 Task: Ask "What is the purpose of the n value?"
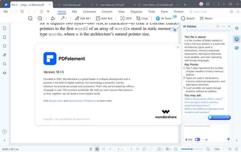point(203,99)
